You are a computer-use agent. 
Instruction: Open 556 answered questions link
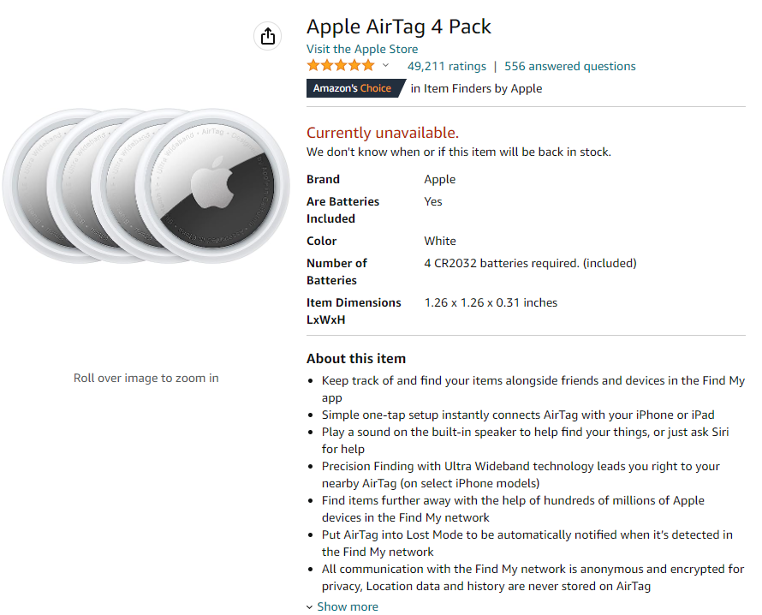(569, 66)
